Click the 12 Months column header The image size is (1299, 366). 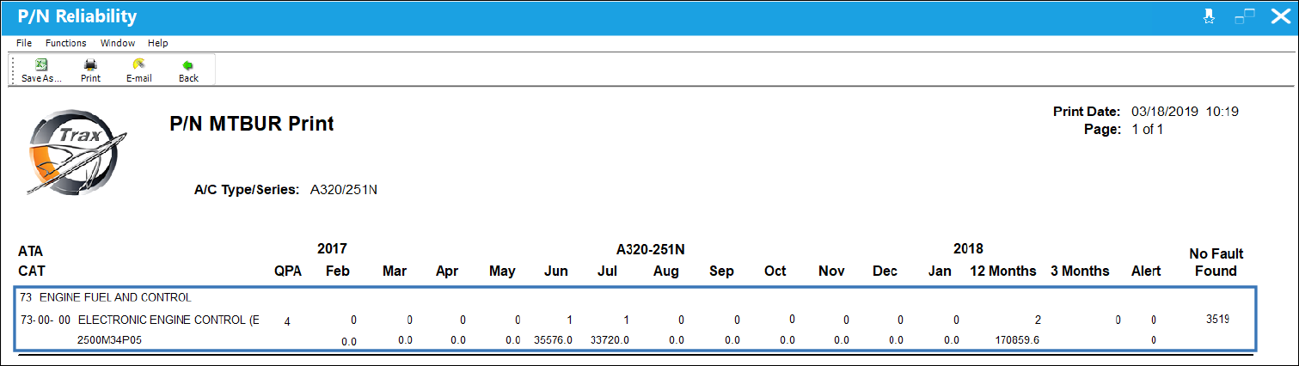tap(1003, 271)
